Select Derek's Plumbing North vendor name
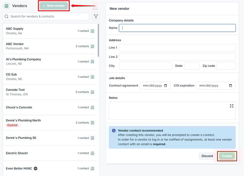The width and height of the screenshot is (244, 176). [x=24, y=120]
